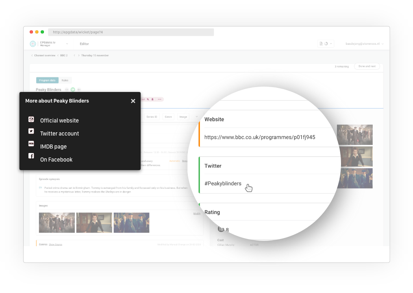Expand the header document tools dropdown arrow

click(331, 44)
